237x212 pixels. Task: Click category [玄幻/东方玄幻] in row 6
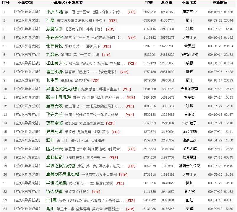(27, 55)
